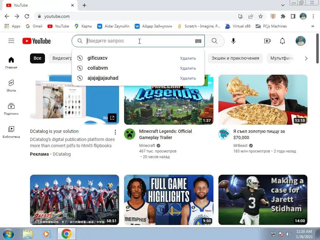The height and width of the screenshot is (240, 320).
Task: Open Minecraft Legends video title
Action: coord(165,134)
